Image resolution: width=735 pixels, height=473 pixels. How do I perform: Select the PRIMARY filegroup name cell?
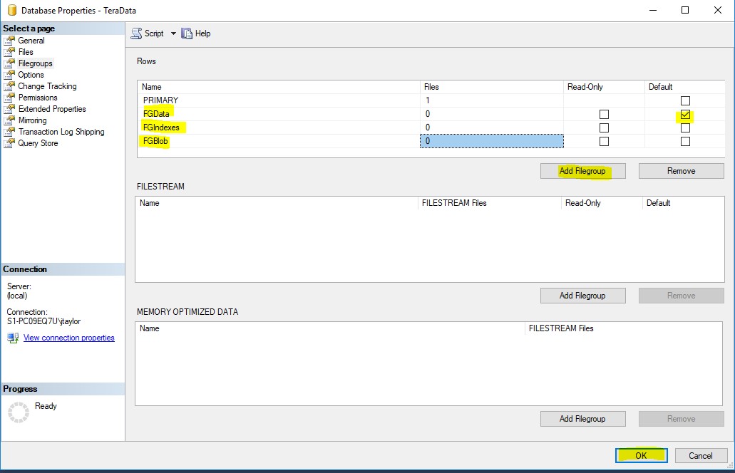coord(279,100)
